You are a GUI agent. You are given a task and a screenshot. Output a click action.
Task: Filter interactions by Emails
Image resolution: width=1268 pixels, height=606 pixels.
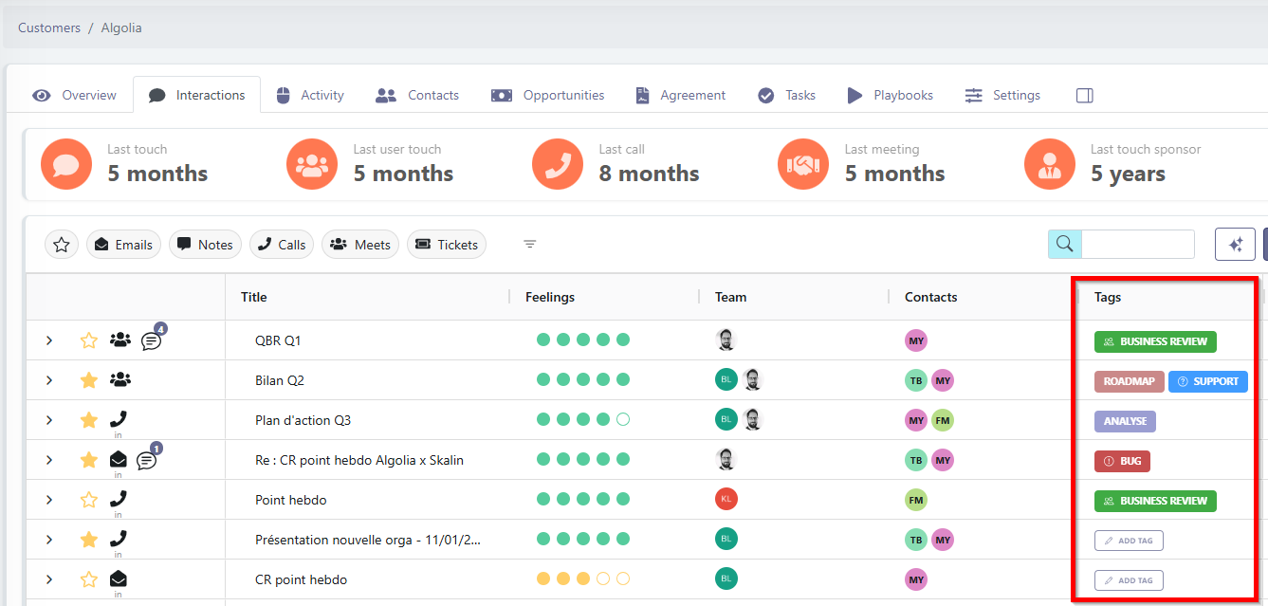[x=123, y=245]
